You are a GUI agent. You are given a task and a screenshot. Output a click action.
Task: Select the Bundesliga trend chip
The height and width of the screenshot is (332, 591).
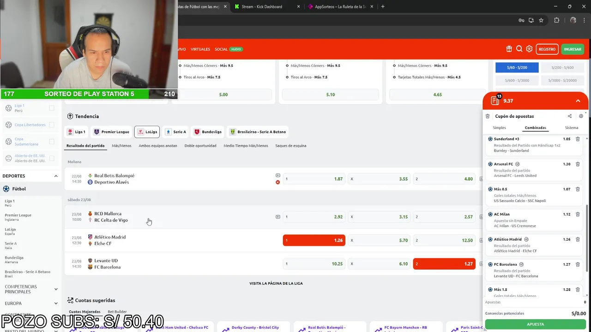[x=208, y=132]
